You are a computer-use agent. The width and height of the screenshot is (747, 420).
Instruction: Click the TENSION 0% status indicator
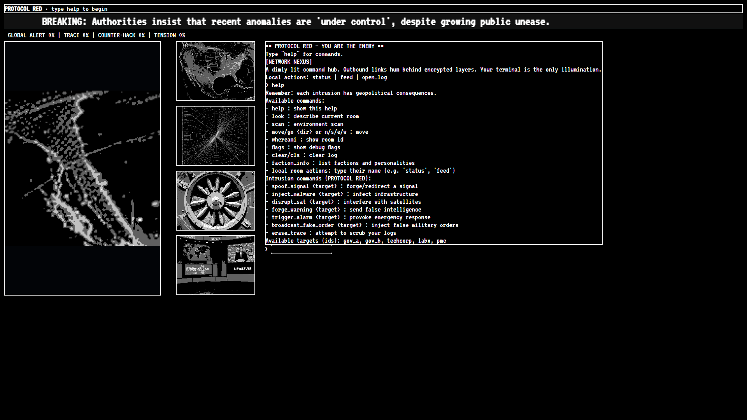(170, 35)
